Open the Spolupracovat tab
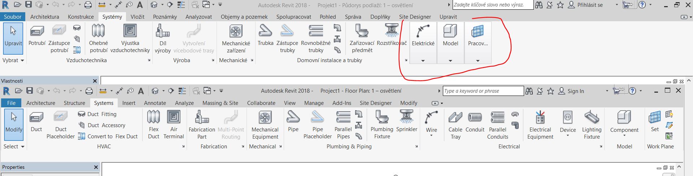Image resolution: width=693 pixels, height=176 pixels. click(x=294, y=17)
